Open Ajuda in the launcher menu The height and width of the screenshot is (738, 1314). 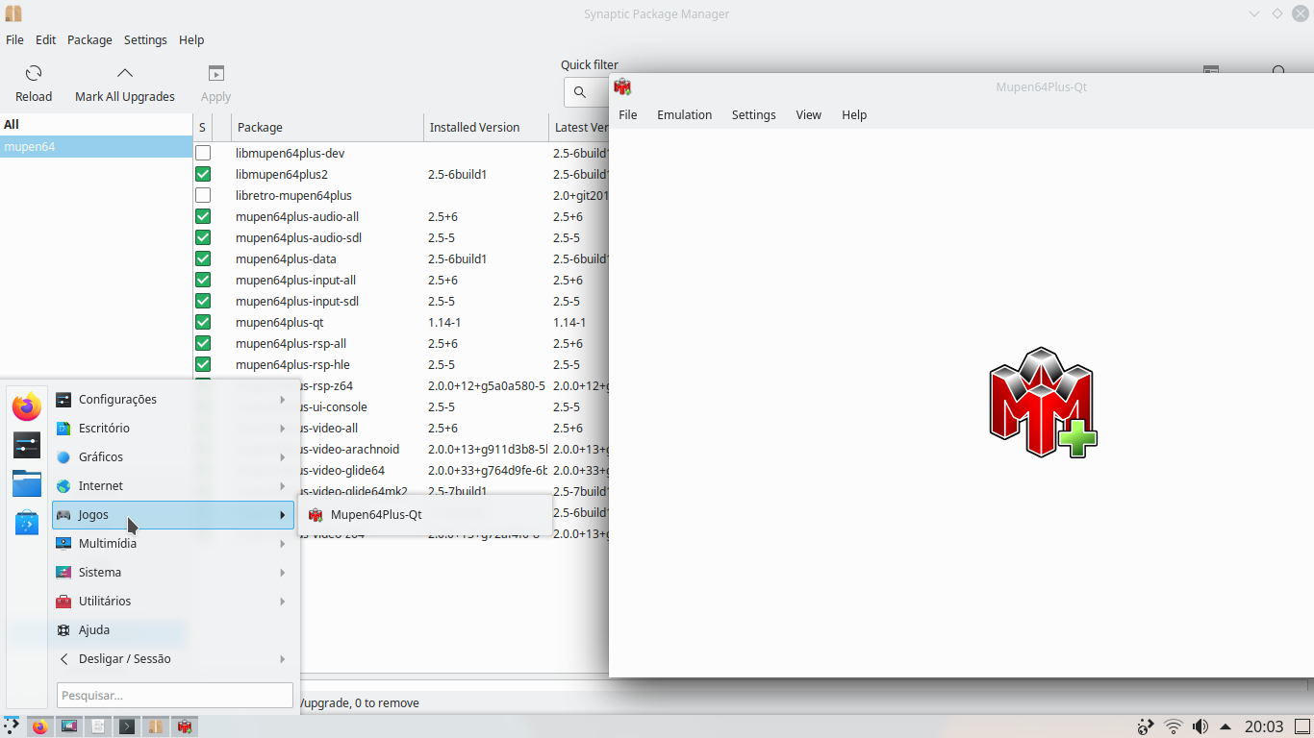point(173,629)
